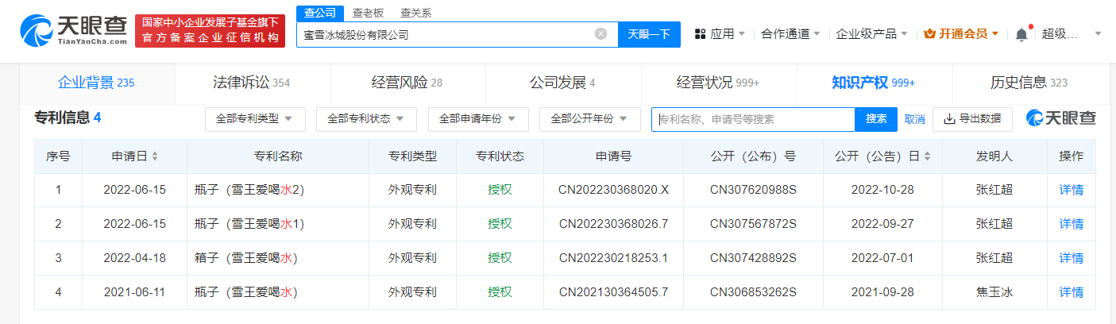The image size is (1116, 324).
Task: Click publication date 2022-07-01
Action: (882, 258)
